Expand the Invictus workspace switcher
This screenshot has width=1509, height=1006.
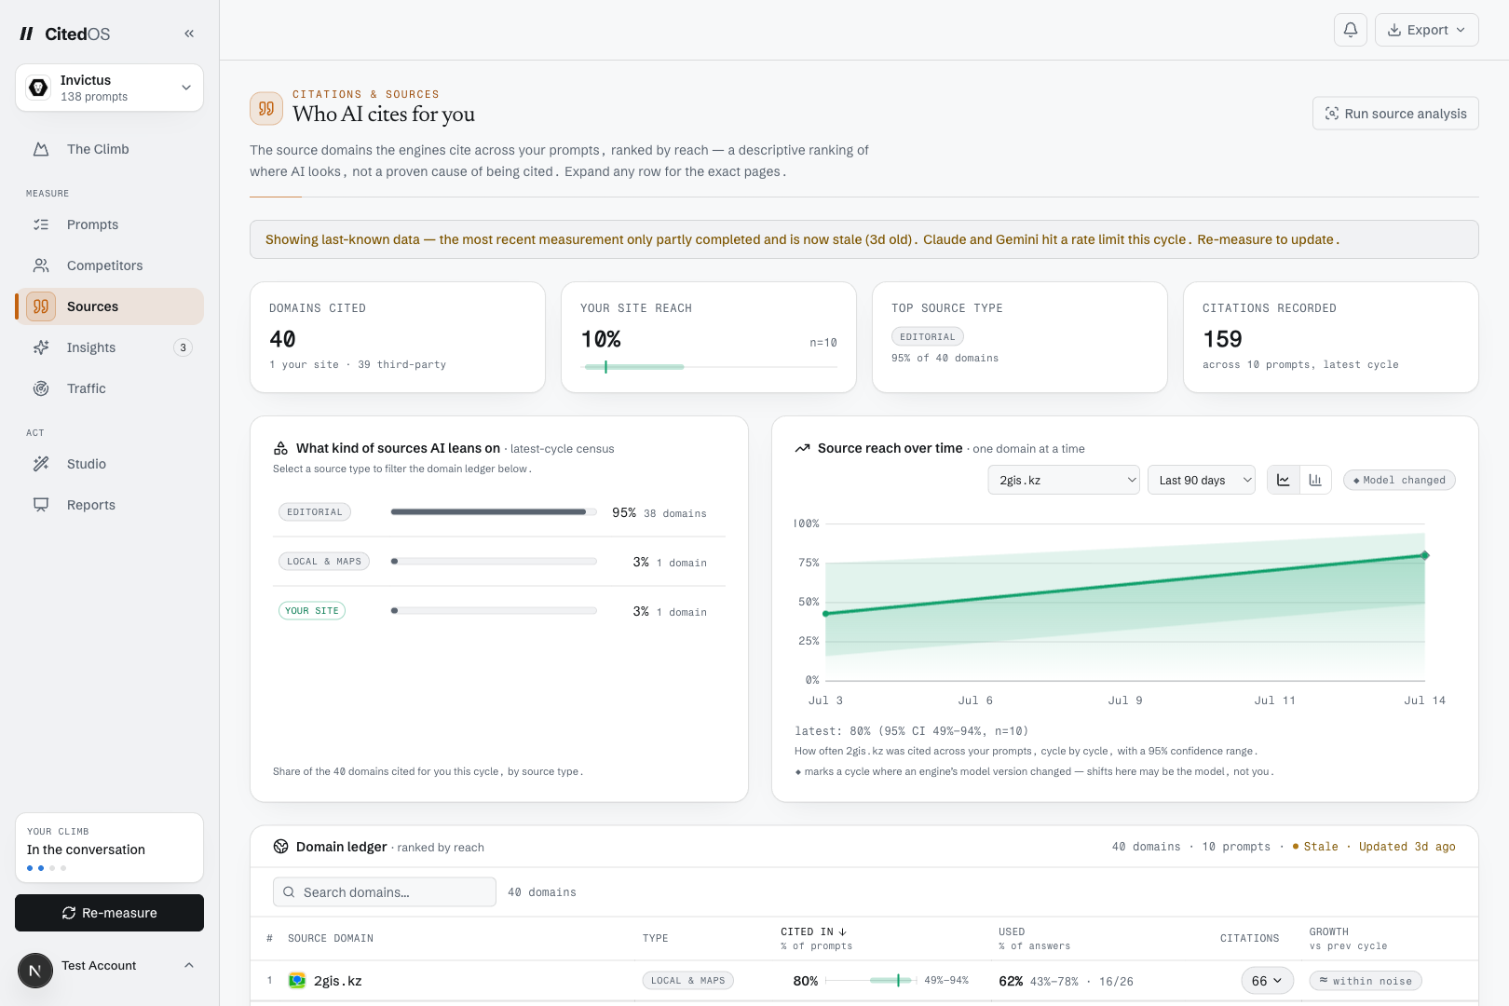coord(109,88)
